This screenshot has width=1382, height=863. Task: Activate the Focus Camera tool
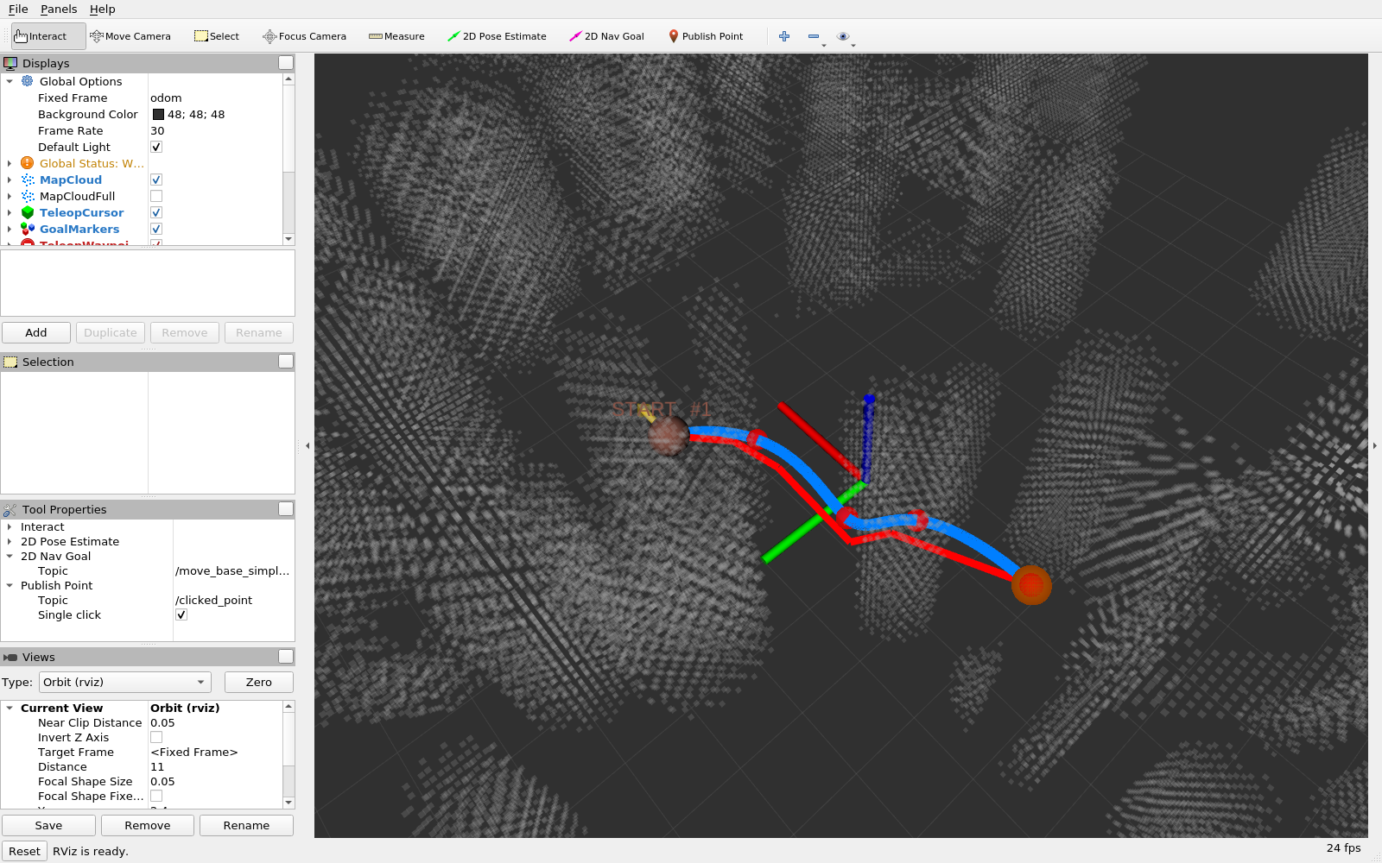(x=305, y=36)
